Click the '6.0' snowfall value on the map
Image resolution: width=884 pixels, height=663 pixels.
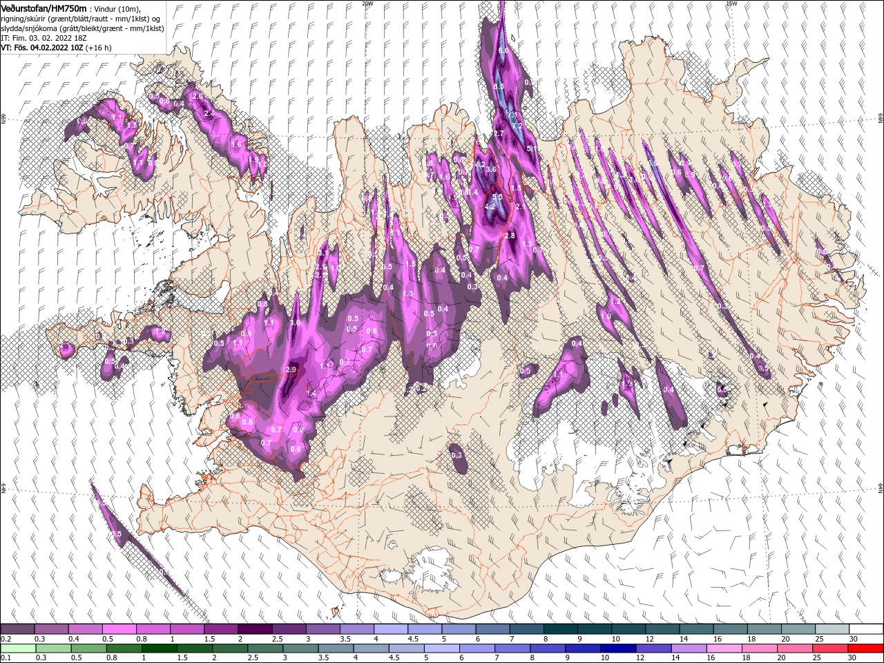coord(503,51)
